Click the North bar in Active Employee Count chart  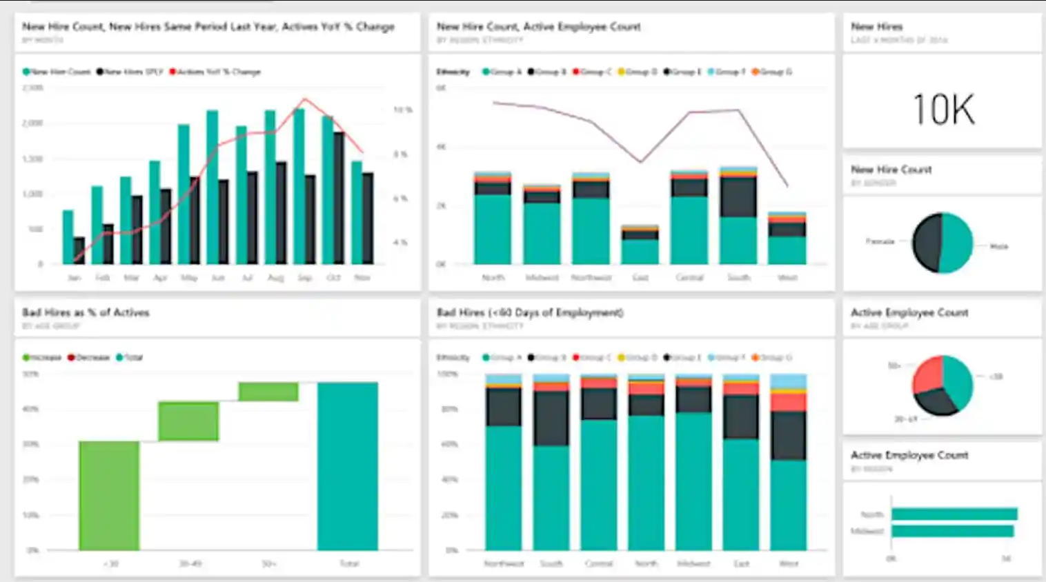(956, 512)
